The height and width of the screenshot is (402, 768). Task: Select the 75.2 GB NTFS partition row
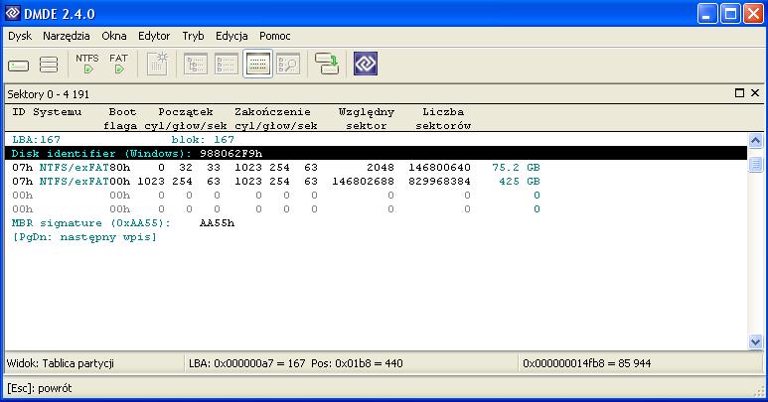click(x=376, y=168)
